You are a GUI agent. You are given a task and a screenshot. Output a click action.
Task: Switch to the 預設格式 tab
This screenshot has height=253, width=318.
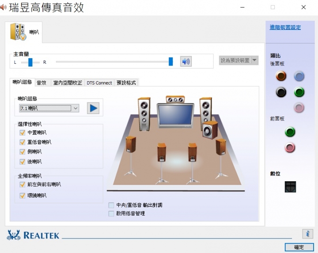[x=126, y=83]
